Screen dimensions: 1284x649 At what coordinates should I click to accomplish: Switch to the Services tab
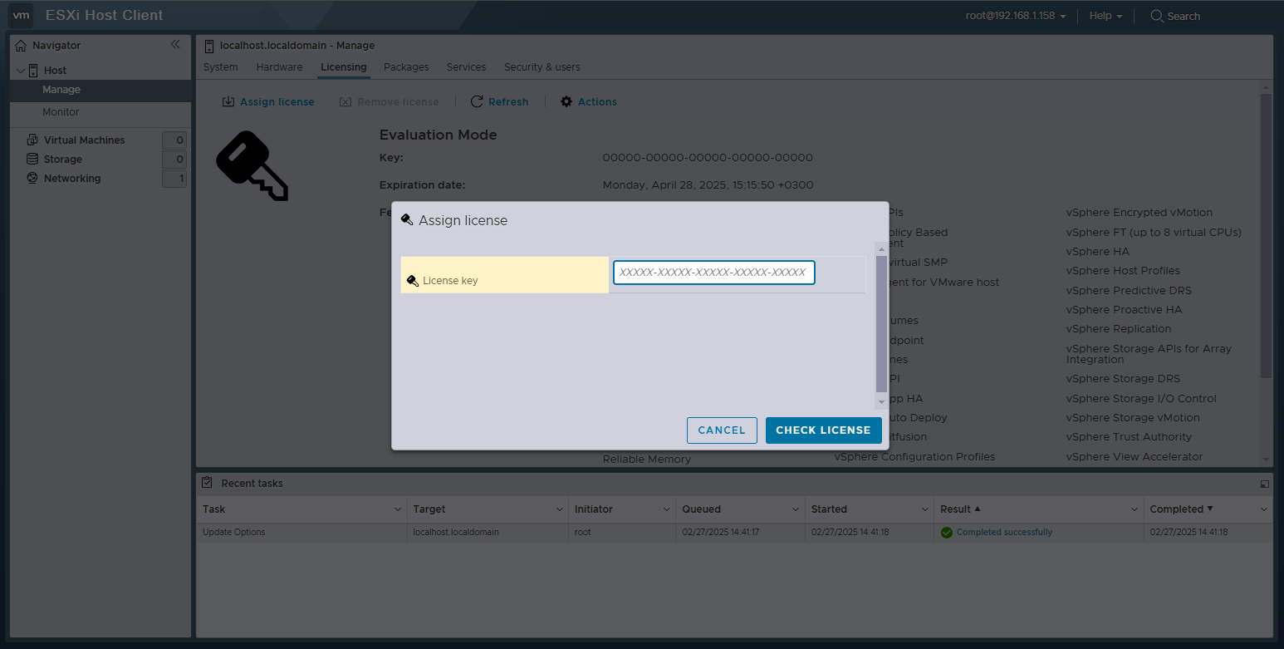(466, 67)
